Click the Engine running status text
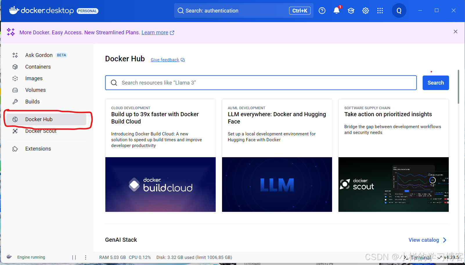Viewport: 465px width, 265px height. [x=31, y=257]
